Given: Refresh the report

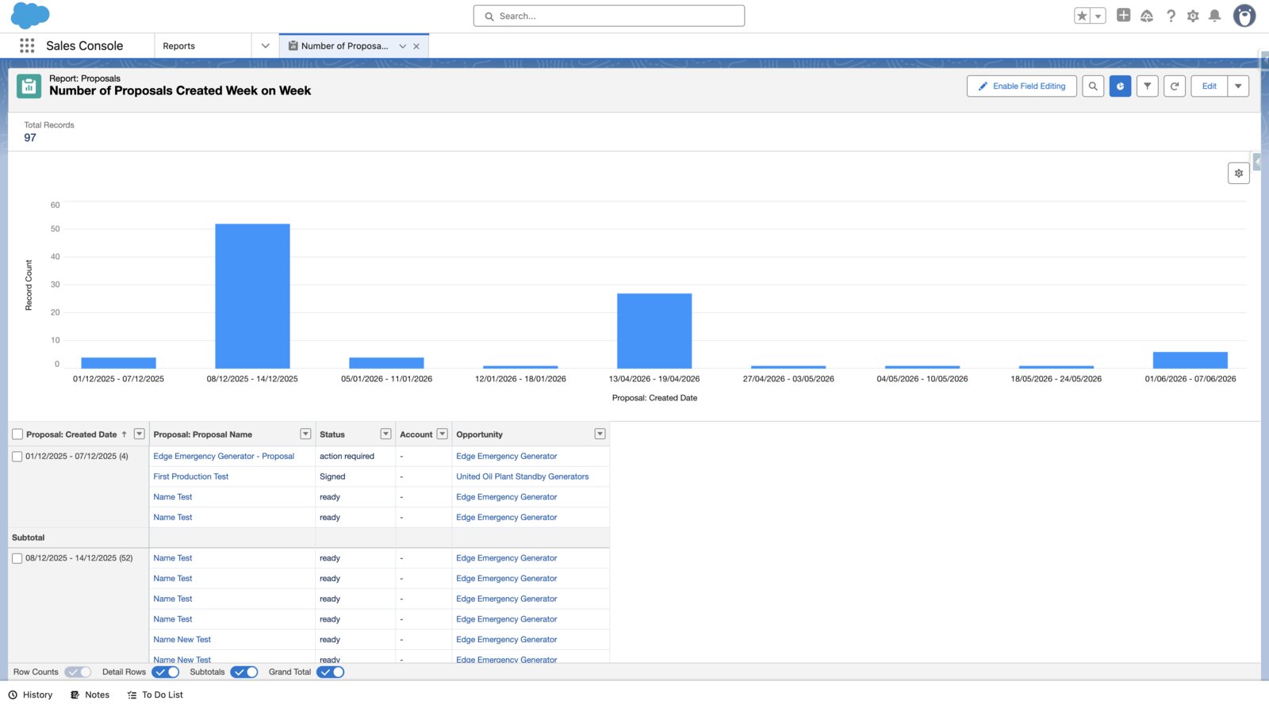Looking at the screenshot, I should click(x=1175, y=86).
